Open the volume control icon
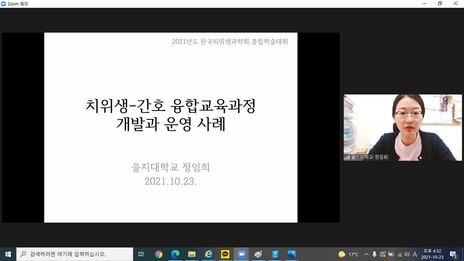 pyautogui.click(x=407, y=254)
